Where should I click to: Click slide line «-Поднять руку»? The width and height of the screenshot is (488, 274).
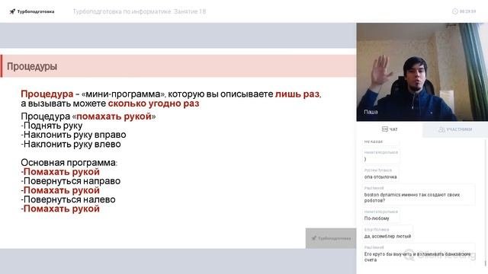point(52,126)
